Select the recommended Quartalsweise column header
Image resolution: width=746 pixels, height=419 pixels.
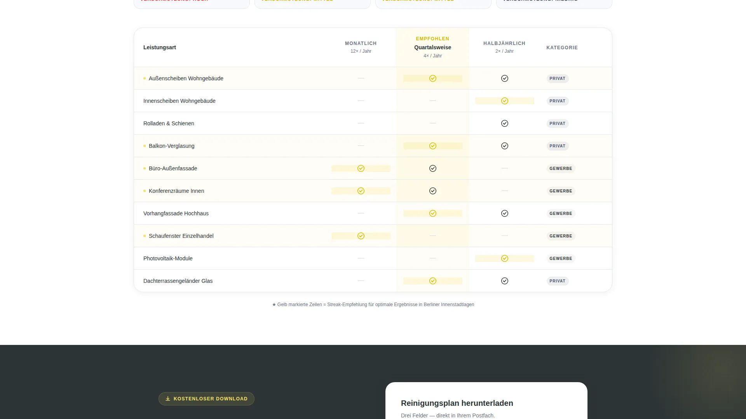tap(432, 47)
